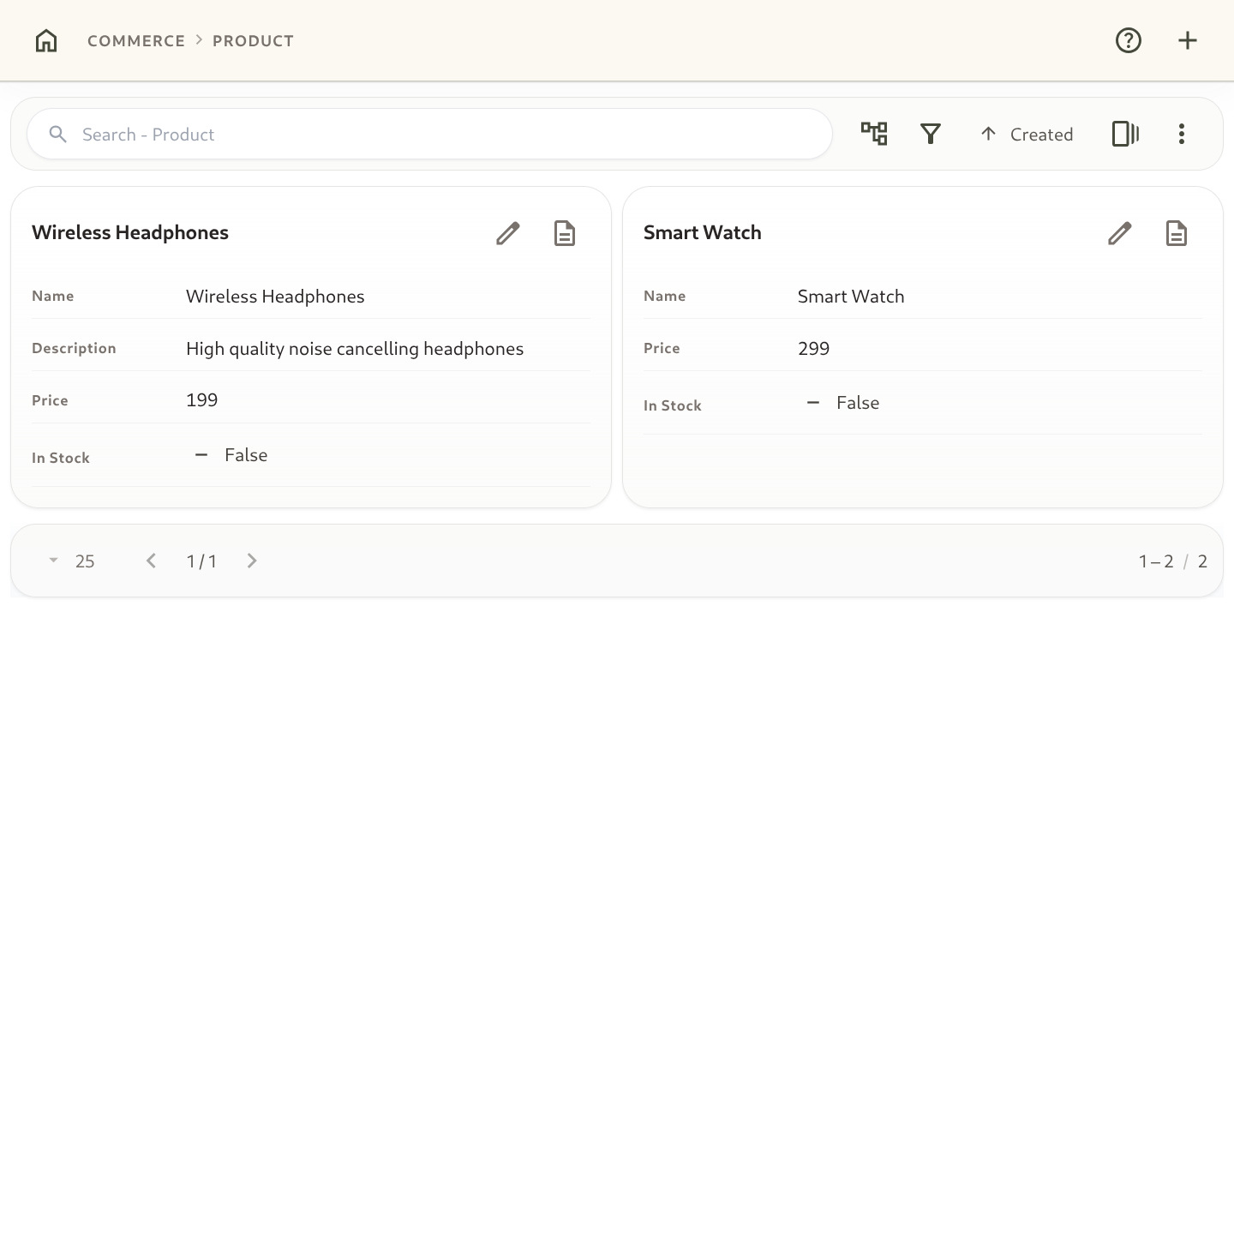Select the Wireless Headphones name value

click(275, 297)
